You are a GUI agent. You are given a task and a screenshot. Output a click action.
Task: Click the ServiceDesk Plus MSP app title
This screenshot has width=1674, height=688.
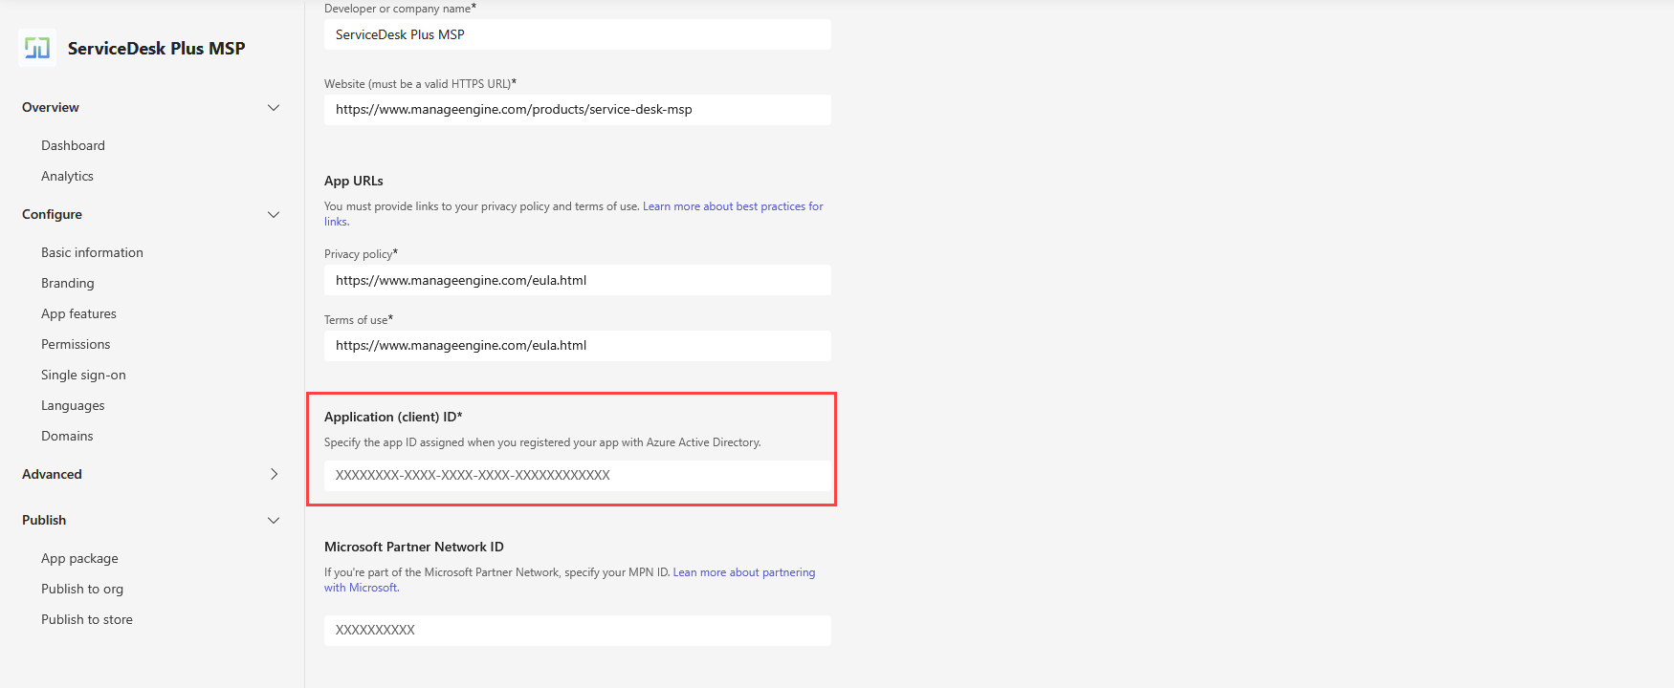coord(156,48)
